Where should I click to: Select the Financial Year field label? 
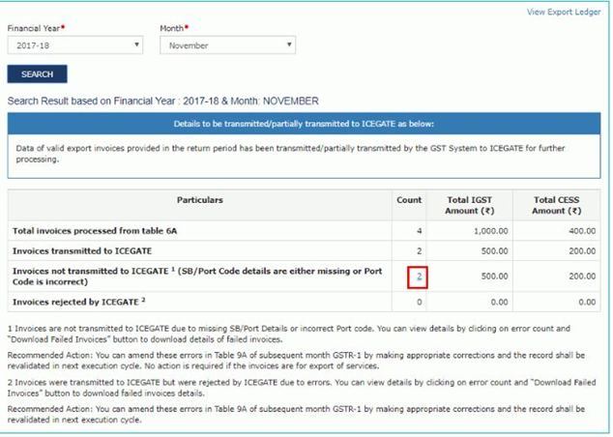[x=34, y=28]
